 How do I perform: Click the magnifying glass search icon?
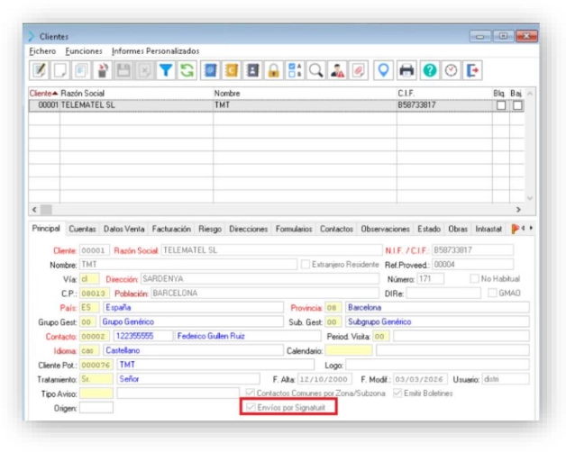pyautogui.click(x=315, y=70)
